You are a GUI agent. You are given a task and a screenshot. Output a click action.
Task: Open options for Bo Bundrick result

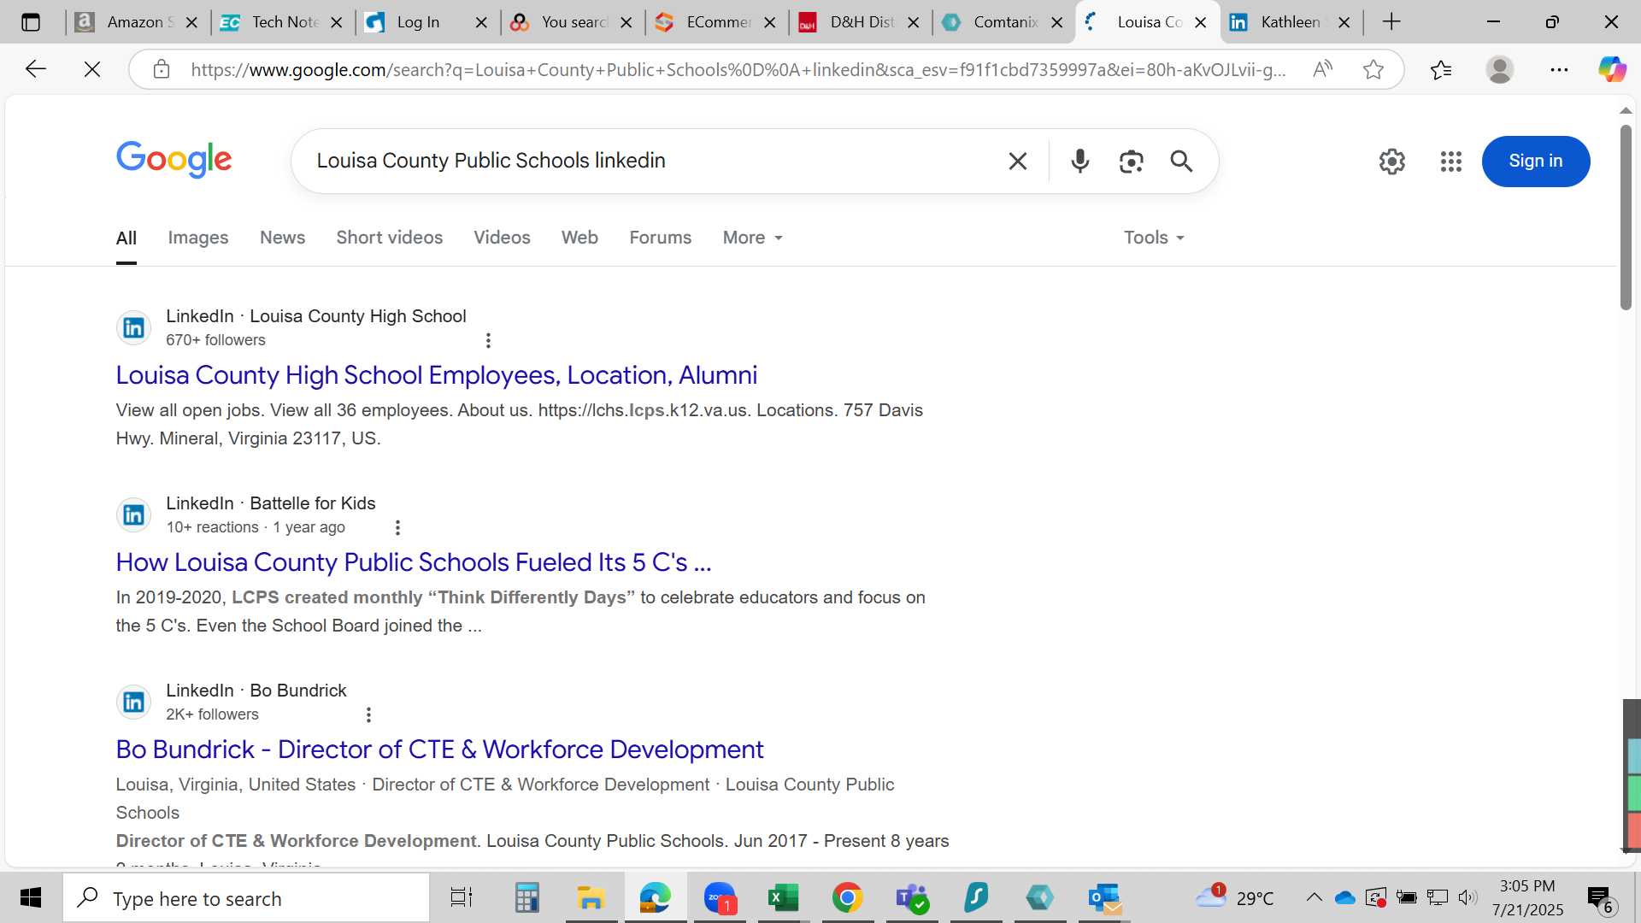point(368,714)
